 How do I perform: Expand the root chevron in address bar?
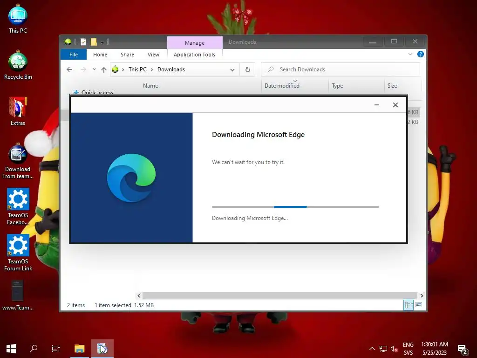[123, 70]
